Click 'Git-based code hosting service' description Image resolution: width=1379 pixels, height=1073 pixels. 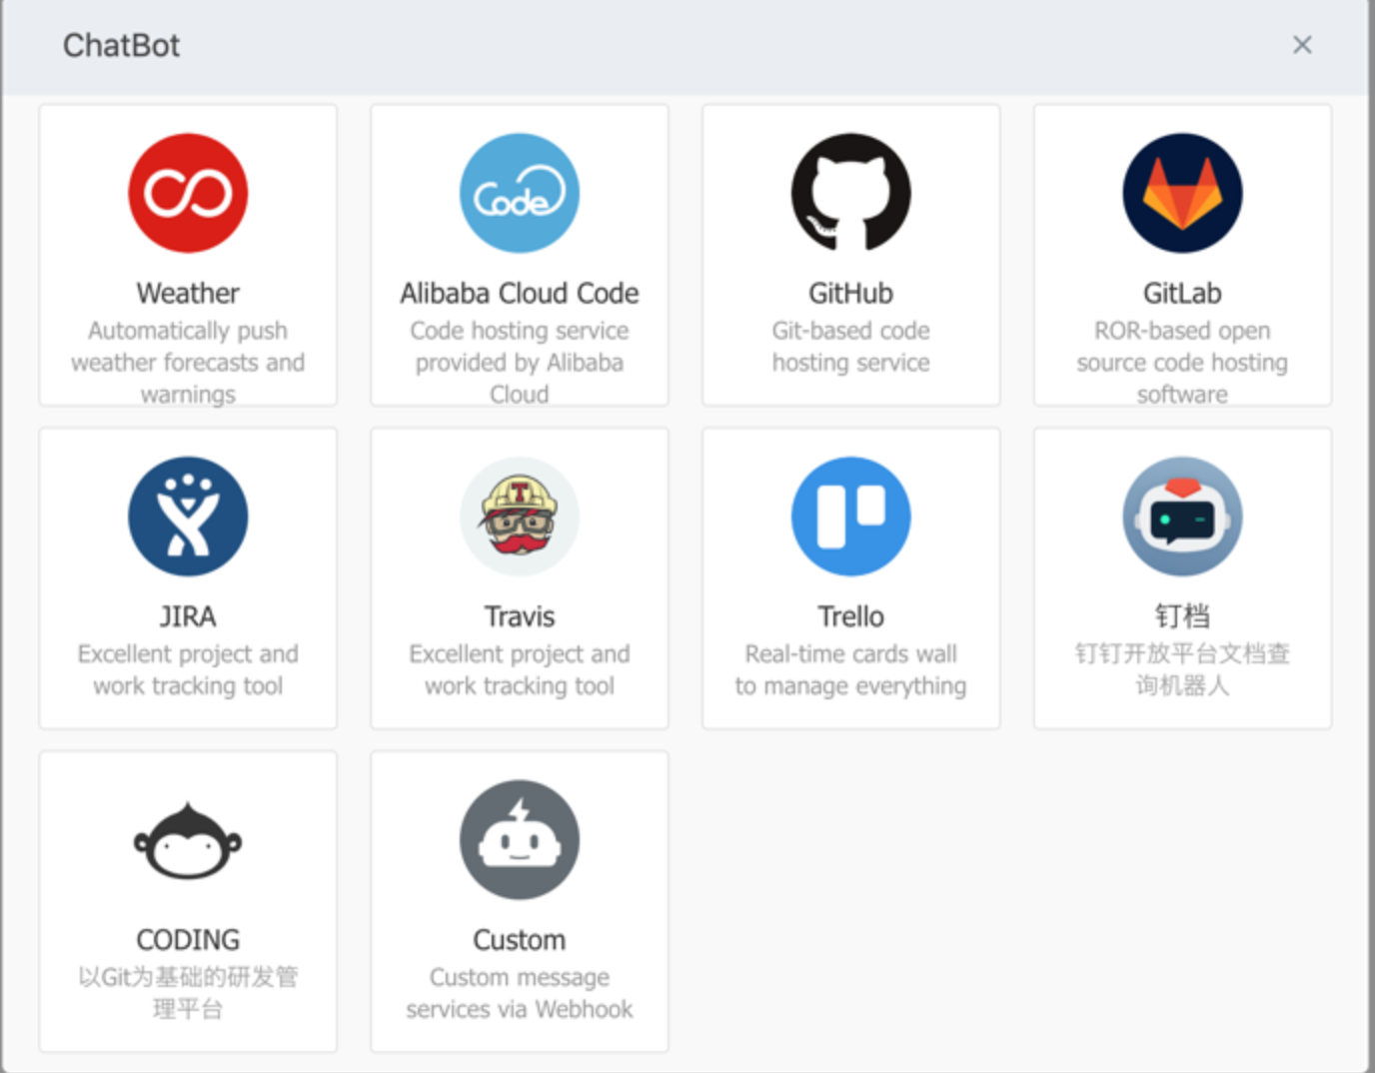coord(851,347)
